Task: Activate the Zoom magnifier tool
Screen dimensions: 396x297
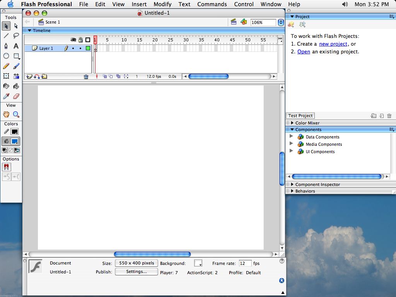Action: (16, 114)
